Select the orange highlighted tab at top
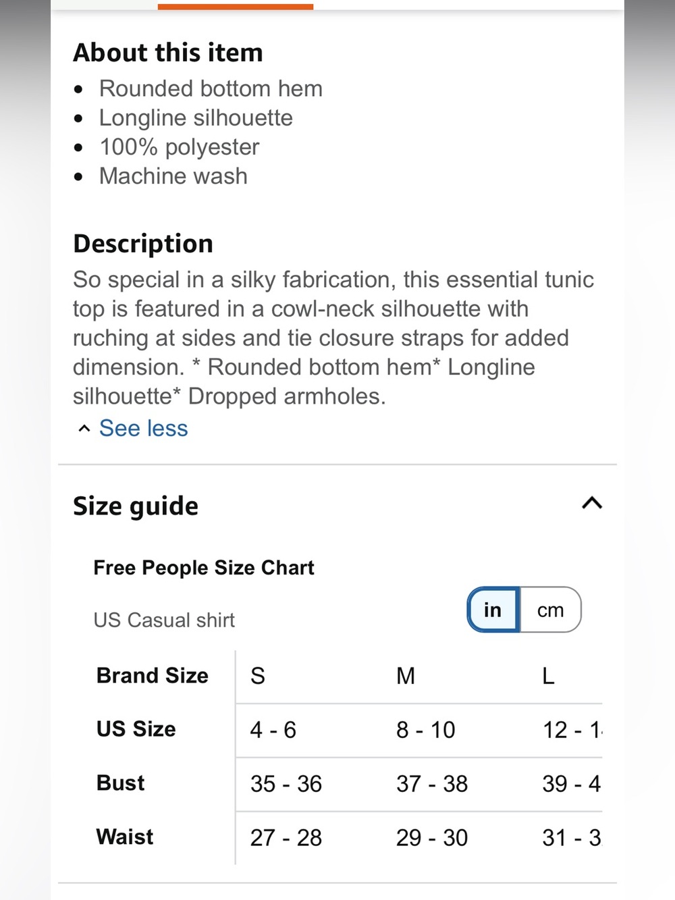The width and height of the screenshot is (675, 900). (x=236, y=6)
